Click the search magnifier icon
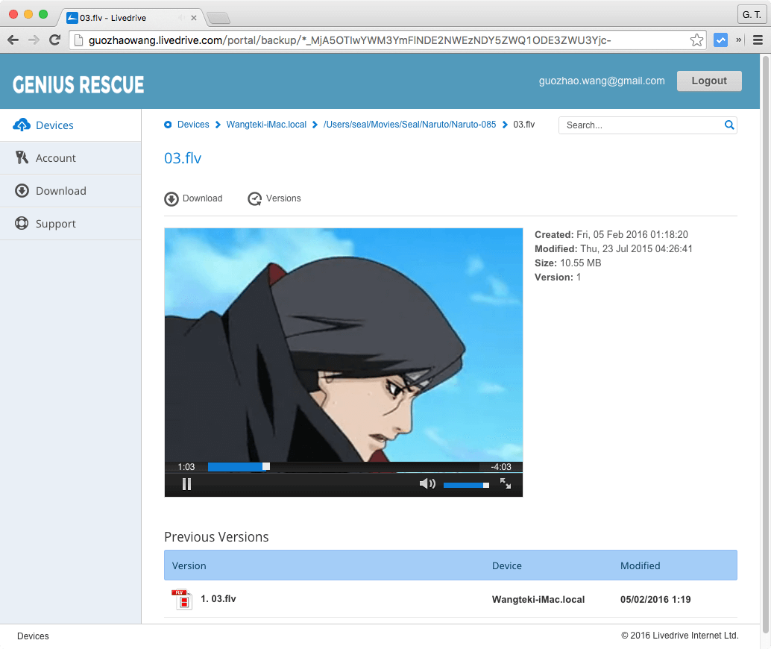 coord(729,125)
